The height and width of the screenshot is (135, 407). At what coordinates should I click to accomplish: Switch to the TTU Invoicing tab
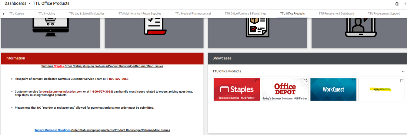coord(47,14)
